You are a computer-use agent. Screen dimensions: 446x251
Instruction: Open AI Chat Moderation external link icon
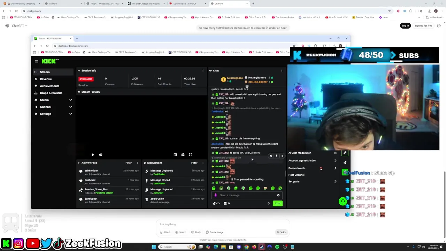click(x=335, y=153)
